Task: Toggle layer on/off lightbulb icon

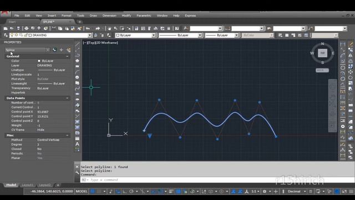Action: pos(12,35)
